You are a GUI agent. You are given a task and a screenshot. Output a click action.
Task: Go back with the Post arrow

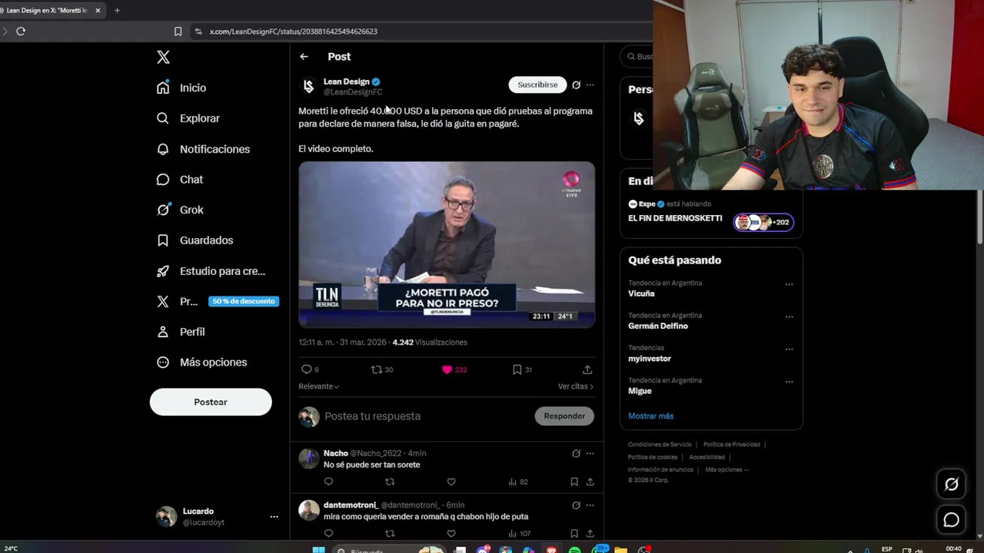click(304, 57)
